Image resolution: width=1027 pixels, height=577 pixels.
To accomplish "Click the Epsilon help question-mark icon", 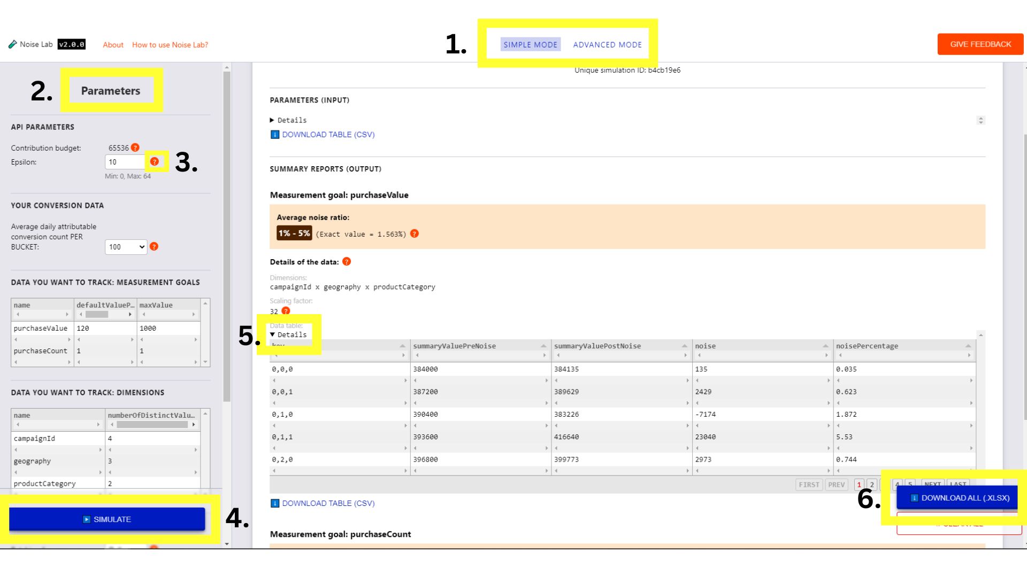I will pos(155,161).
